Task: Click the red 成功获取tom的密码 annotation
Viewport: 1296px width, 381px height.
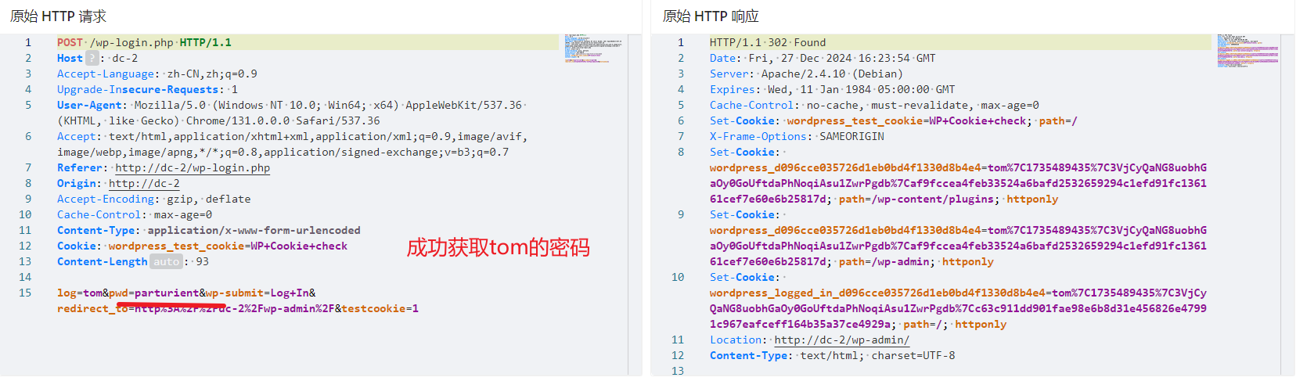Action: click(x=498, y=247)
